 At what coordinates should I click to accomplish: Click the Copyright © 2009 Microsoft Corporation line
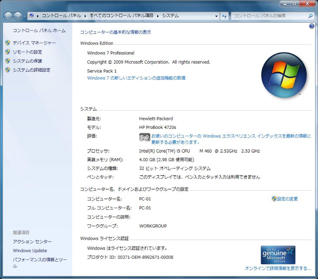pos(149,62)
